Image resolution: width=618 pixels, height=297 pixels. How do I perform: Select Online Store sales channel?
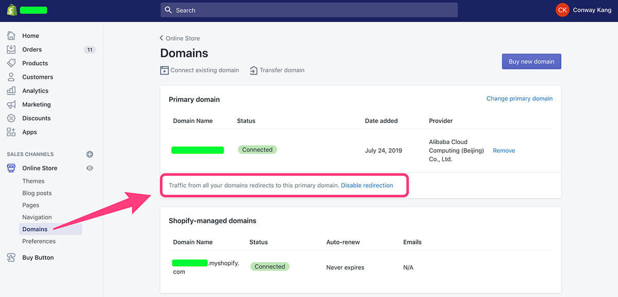tap(40, 168)
